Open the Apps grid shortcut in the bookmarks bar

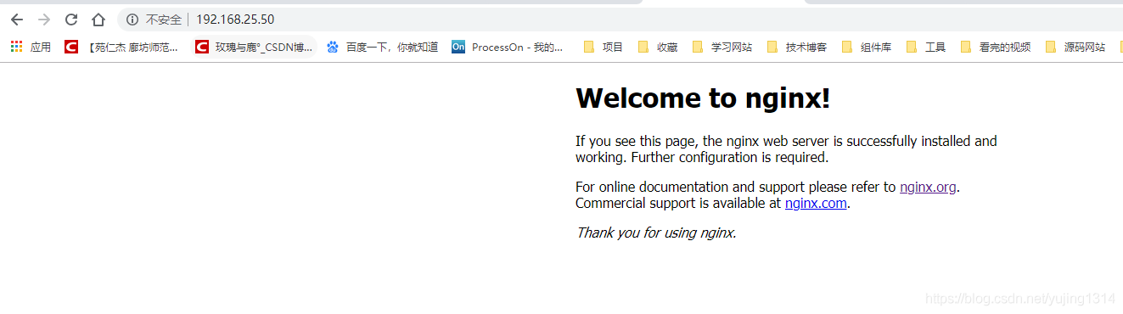(x=31, y=48)
